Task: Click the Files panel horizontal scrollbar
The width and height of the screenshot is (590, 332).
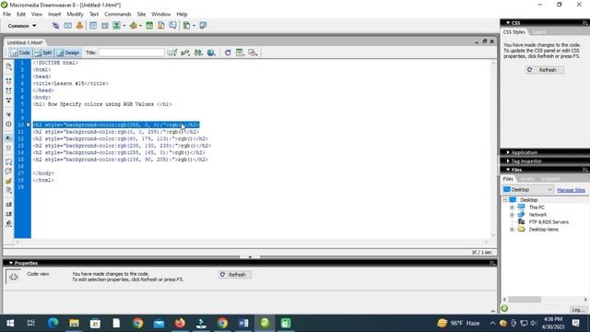Action: click(545, 300)
